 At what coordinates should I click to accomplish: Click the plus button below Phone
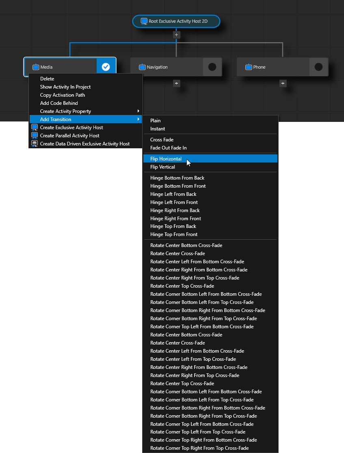coord(283,83)
